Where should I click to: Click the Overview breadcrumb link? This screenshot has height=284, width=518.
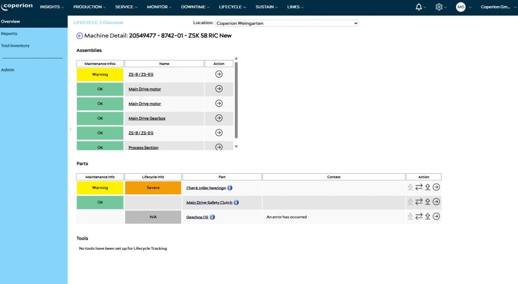point(113,23)
